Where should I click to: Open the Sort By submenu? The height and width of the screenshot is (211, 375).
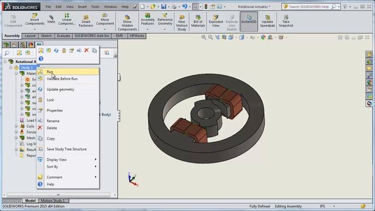pyautogui.click(x=68, y=166)
